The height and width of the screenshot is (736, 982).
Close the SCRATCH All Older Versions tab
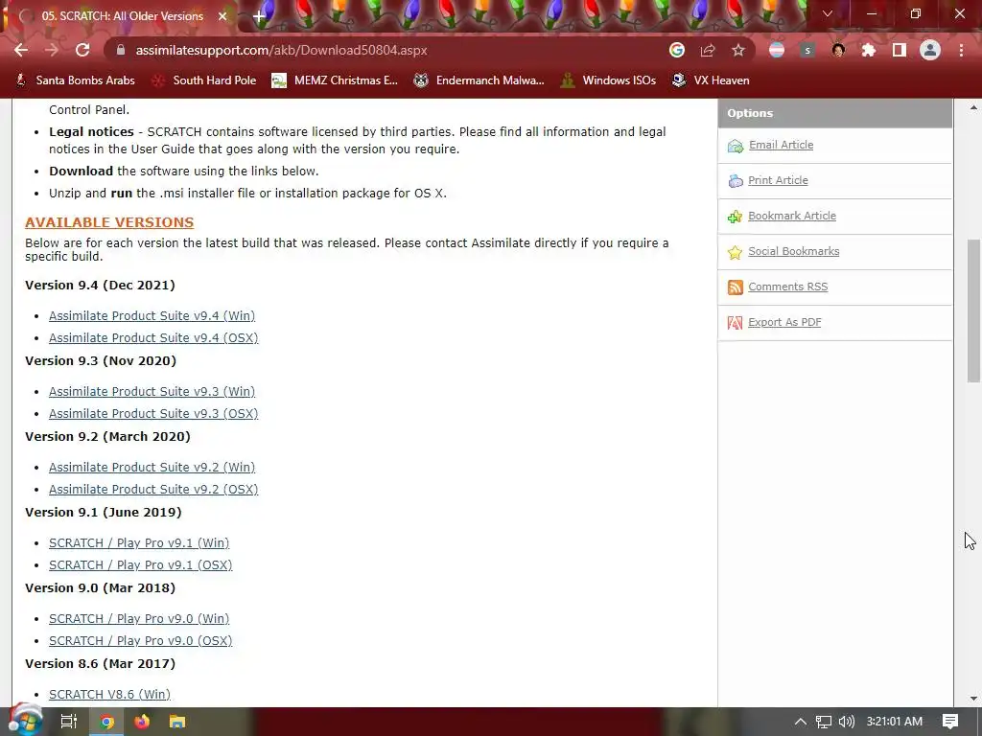pos(222,16)
